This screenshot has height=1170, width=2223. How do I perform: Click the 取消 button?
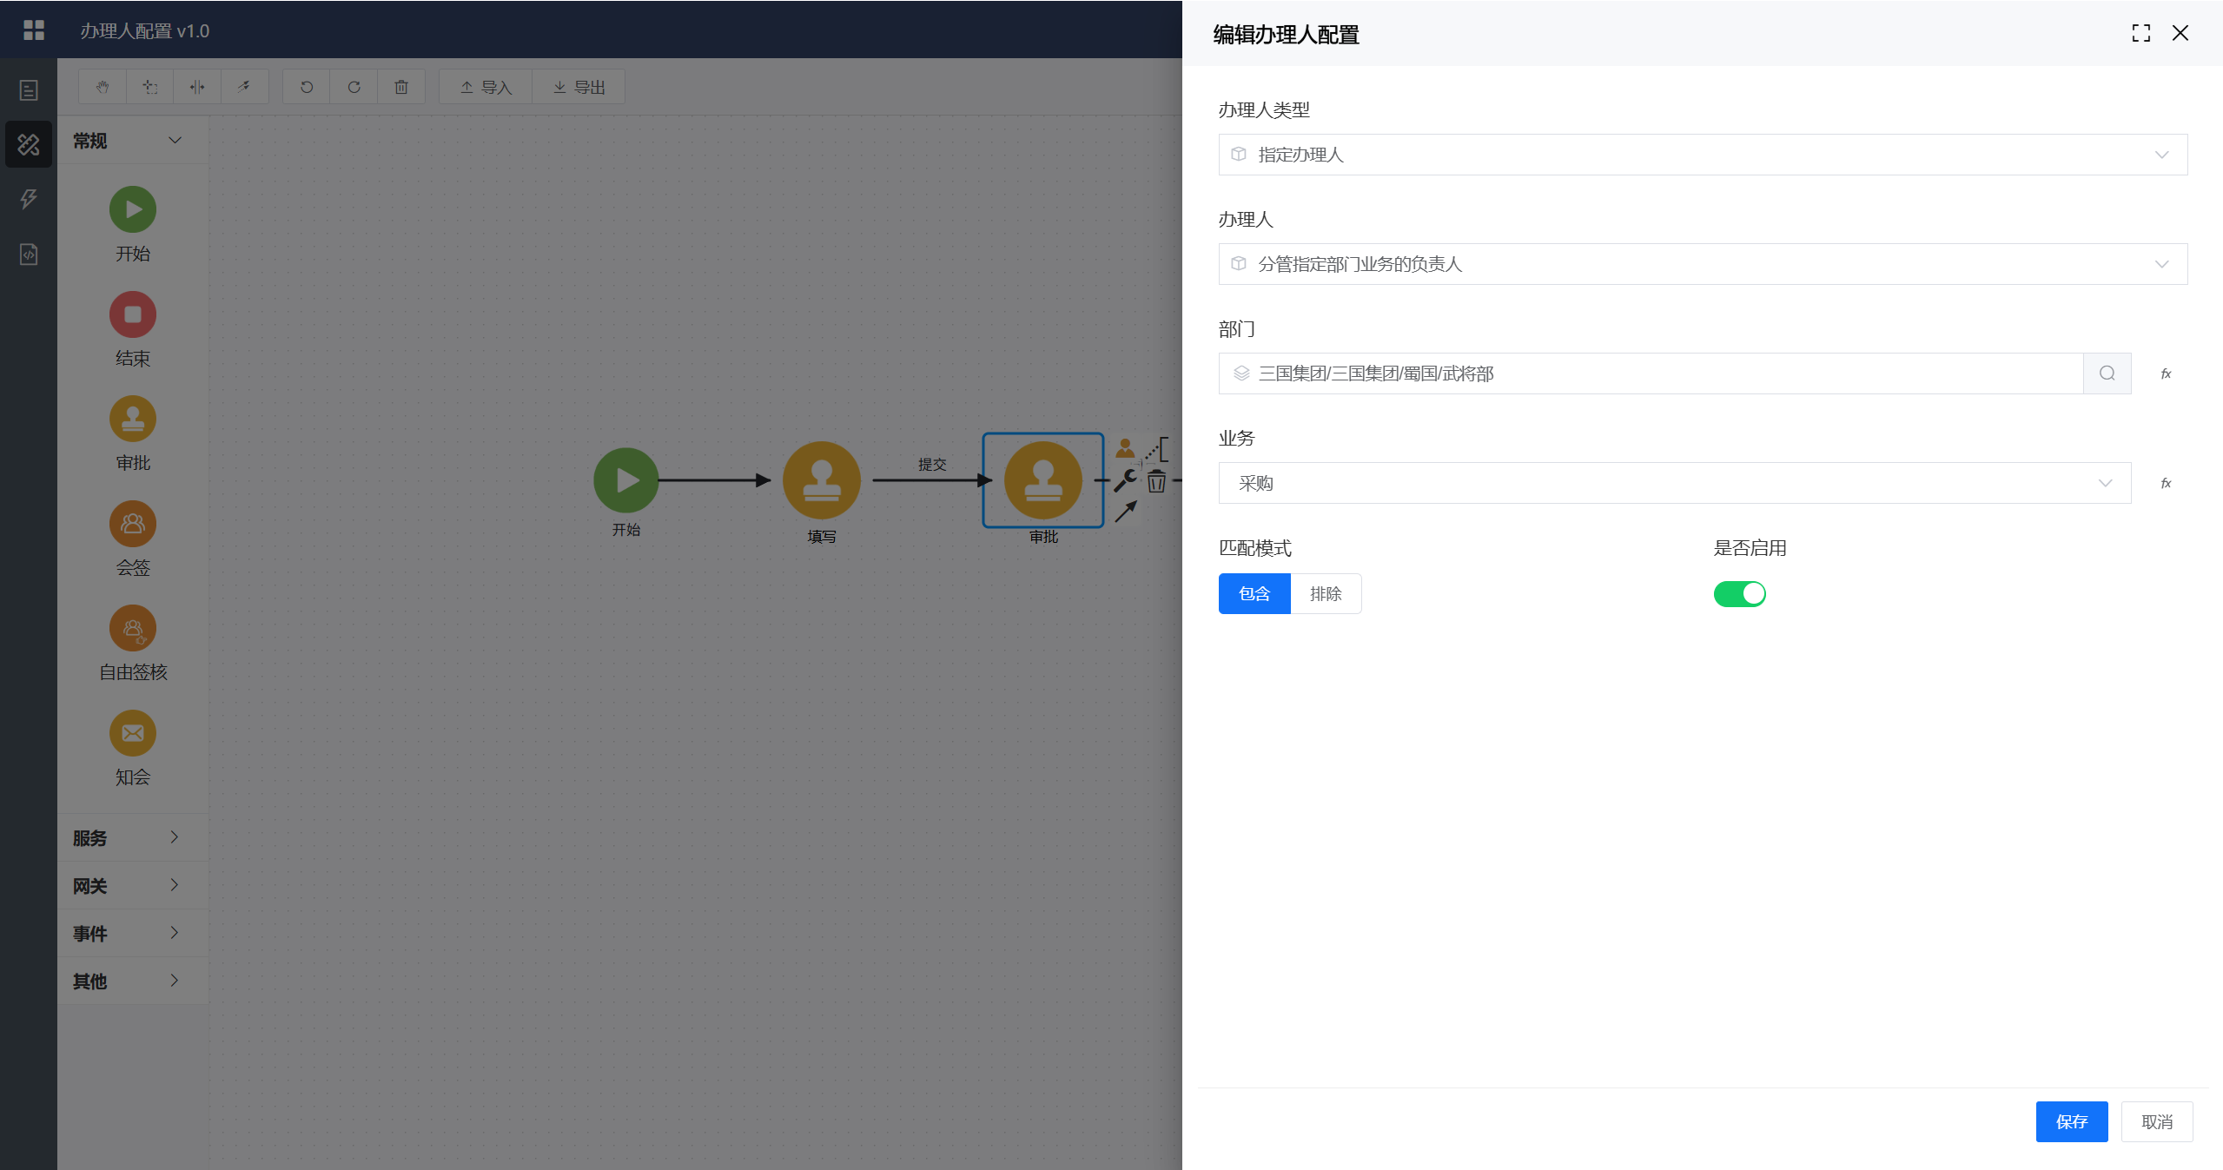(x=2156, y=1121)
